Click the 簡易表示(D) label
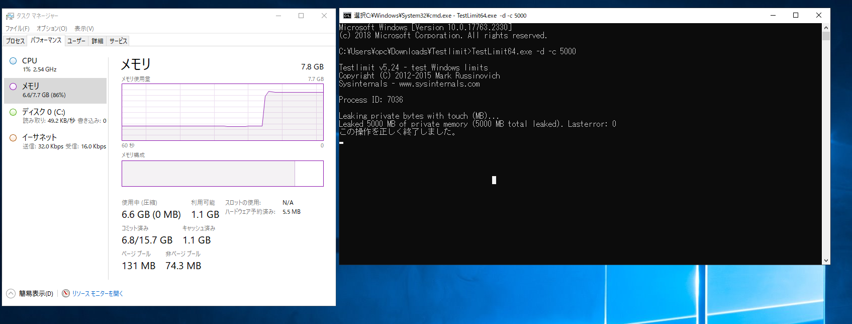The image size is (852, 324). (x=36, y=294)
